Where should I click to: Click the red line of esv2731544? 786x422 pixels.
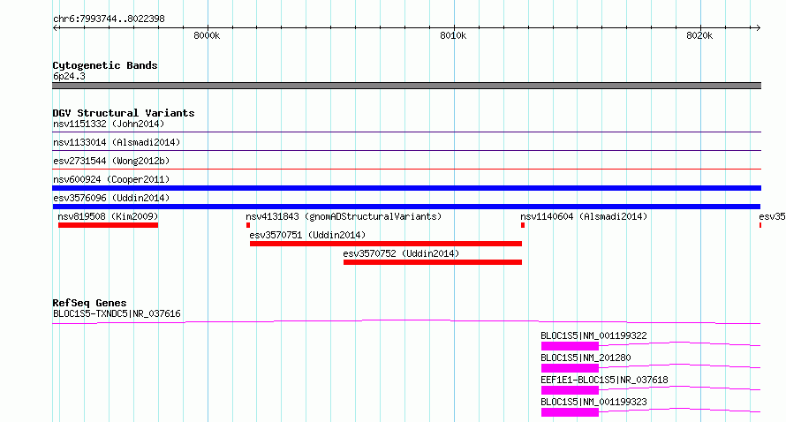[406, 170]
